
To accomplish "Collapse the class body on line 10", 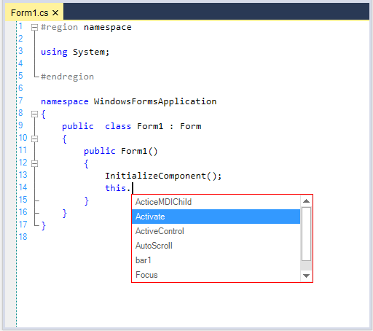I will pyautogui.click(x=34, y=139).
